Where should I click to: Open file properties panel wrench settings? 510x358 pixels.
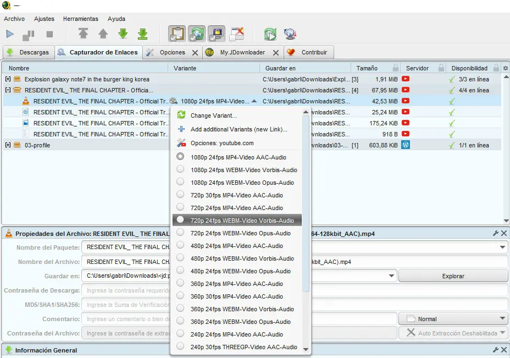click(x=496, y=233)
